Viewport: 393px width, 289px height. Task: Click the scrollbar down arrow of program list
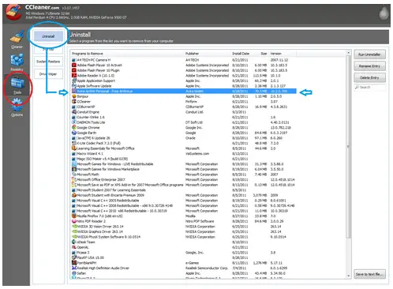pos(349,276)
